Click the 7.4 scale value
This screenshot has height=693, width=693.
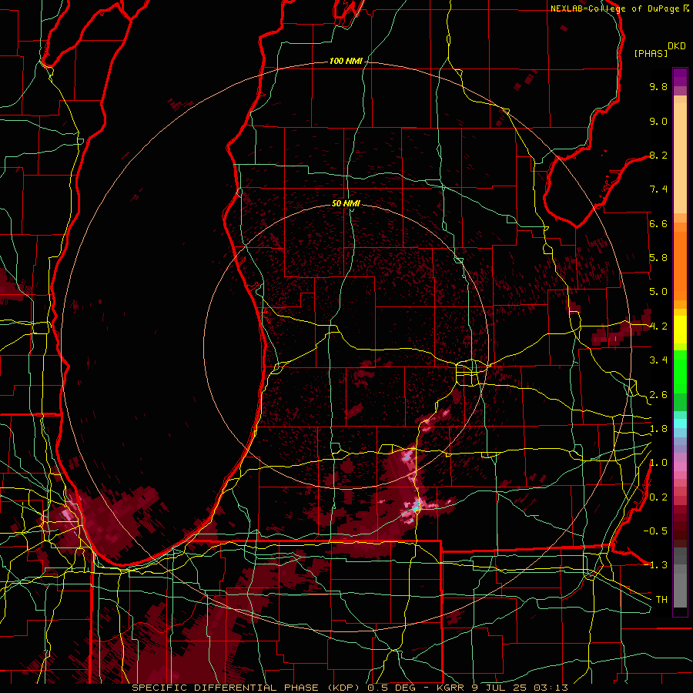click(x=658, y=189)
